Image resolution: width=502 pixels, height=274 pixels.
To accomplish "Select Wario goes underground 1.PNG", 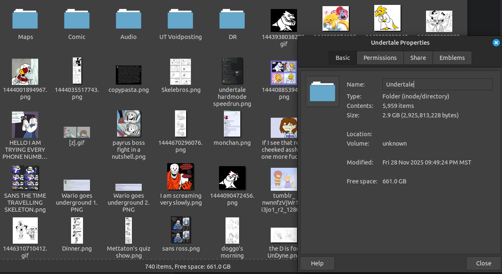I will pyautogui.click(x=77, y=185).
